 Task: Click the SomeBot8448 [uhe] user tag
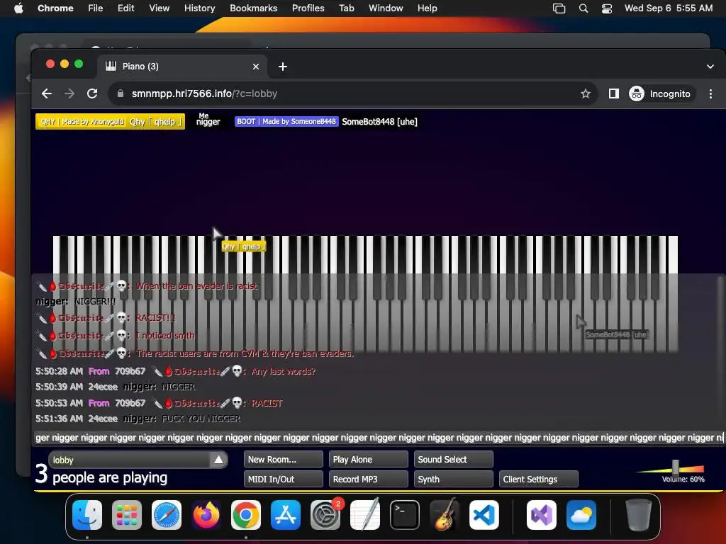tap(326, 122)
